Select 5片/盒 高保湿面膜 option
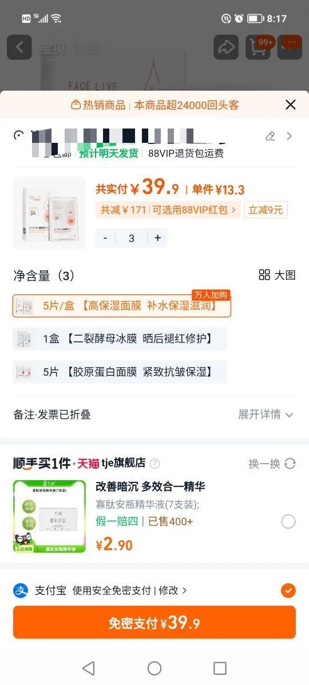The height and width of the screenshot is (685, 309). pos(122,306)
